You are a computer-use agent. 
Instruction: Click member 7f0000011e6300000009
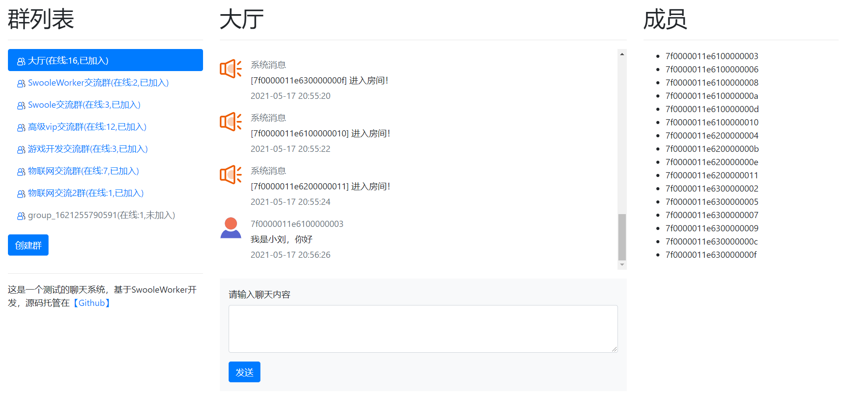712,228
